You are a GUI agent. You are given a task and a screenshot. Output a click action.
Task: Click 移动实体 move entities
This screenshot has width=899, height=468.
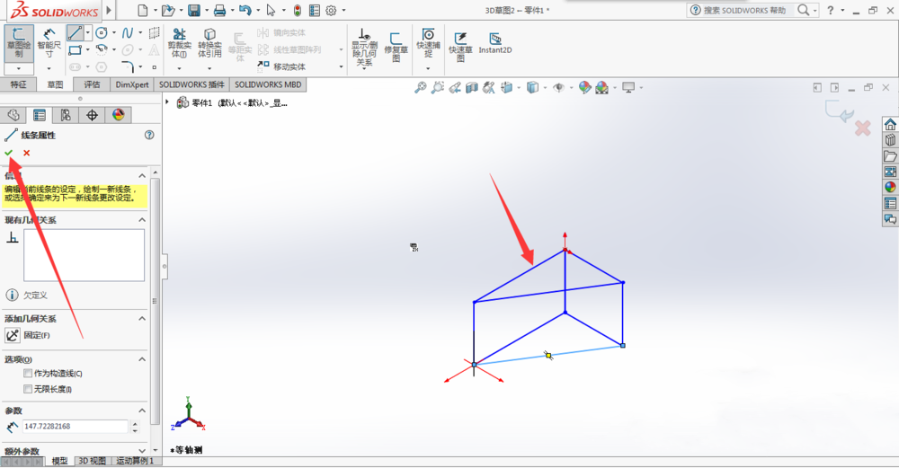point(282,66)
